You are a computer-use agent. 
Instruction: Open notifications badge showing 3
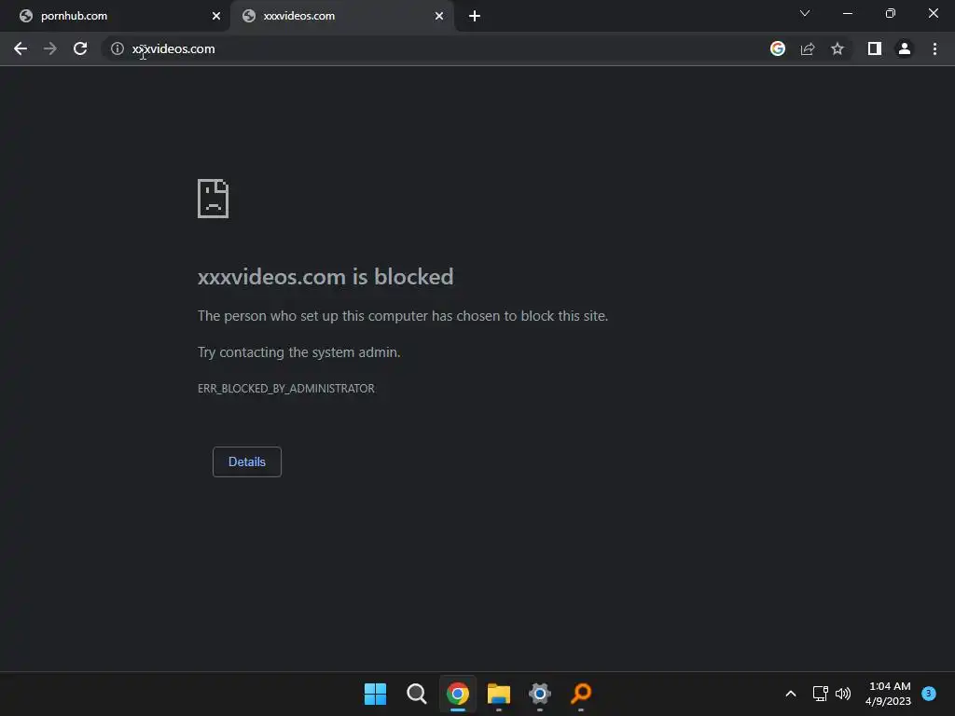click(x=929, y=693)
